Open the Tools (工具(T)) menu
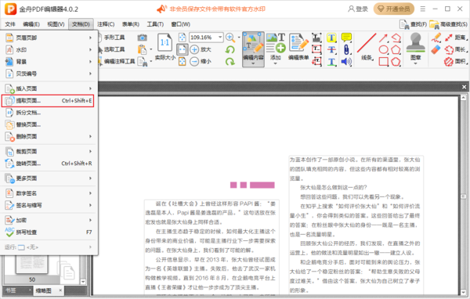Image resolution: width=470 pixels, height=299 pixels. 155,24
